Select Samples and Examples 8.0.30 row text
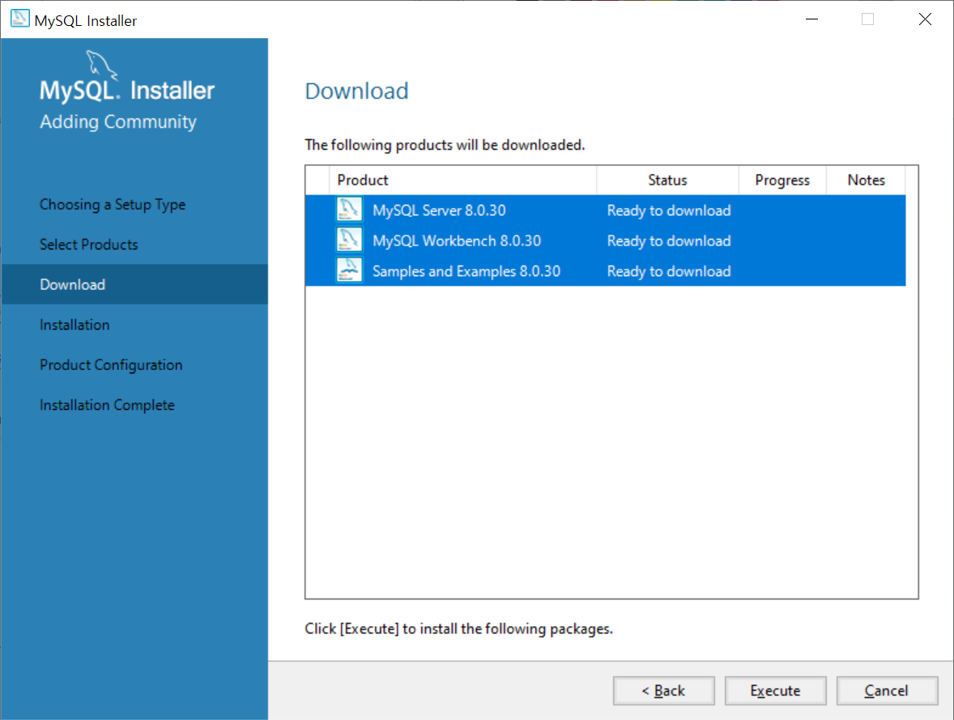 click(x=466, y=271)
